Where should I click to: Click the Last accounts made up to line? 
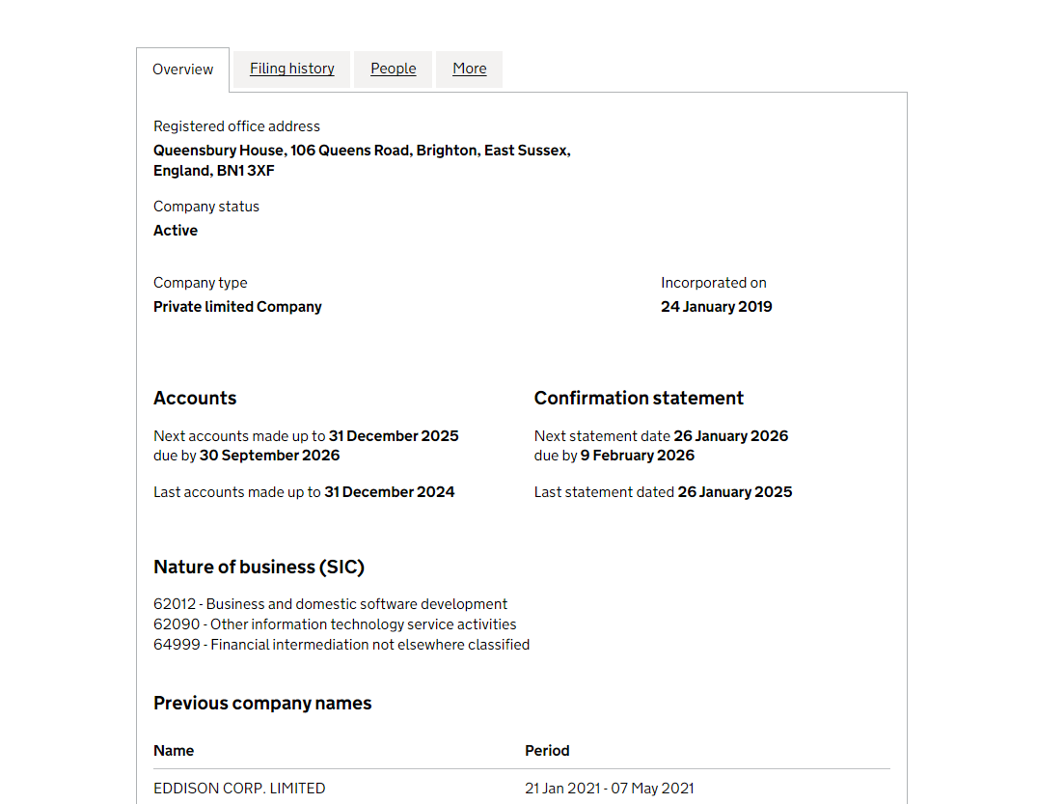[x=304, y=492]
